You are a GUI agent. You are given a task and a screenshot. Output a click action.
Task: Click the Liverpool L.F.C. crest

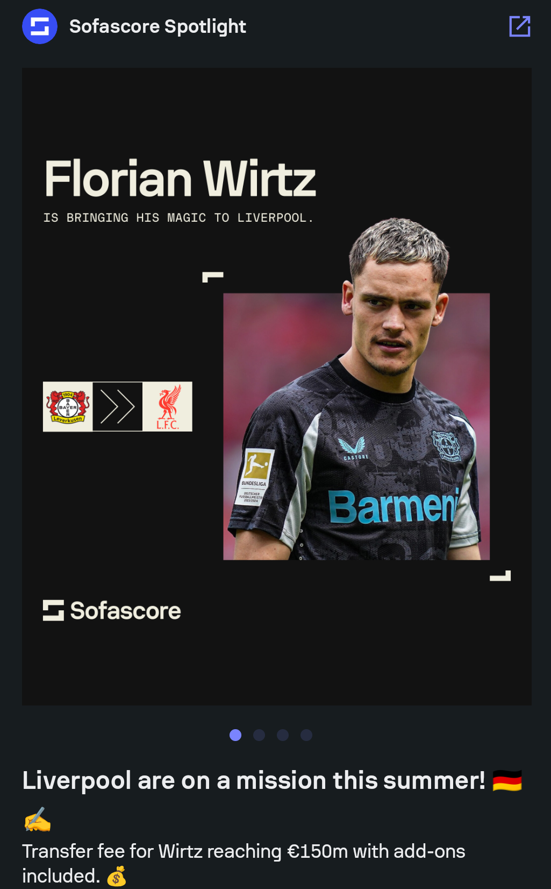tap(168, 407)
